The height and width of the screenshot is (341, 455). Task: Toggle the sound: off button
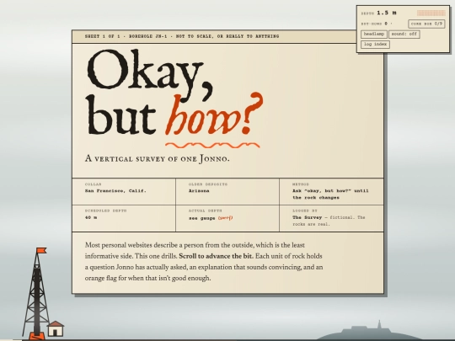point(404,35)
